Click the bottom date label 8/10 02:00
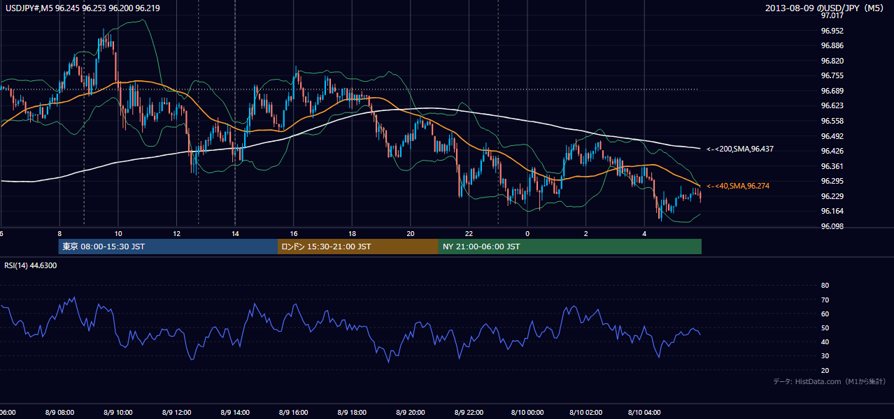 point(585,412)
